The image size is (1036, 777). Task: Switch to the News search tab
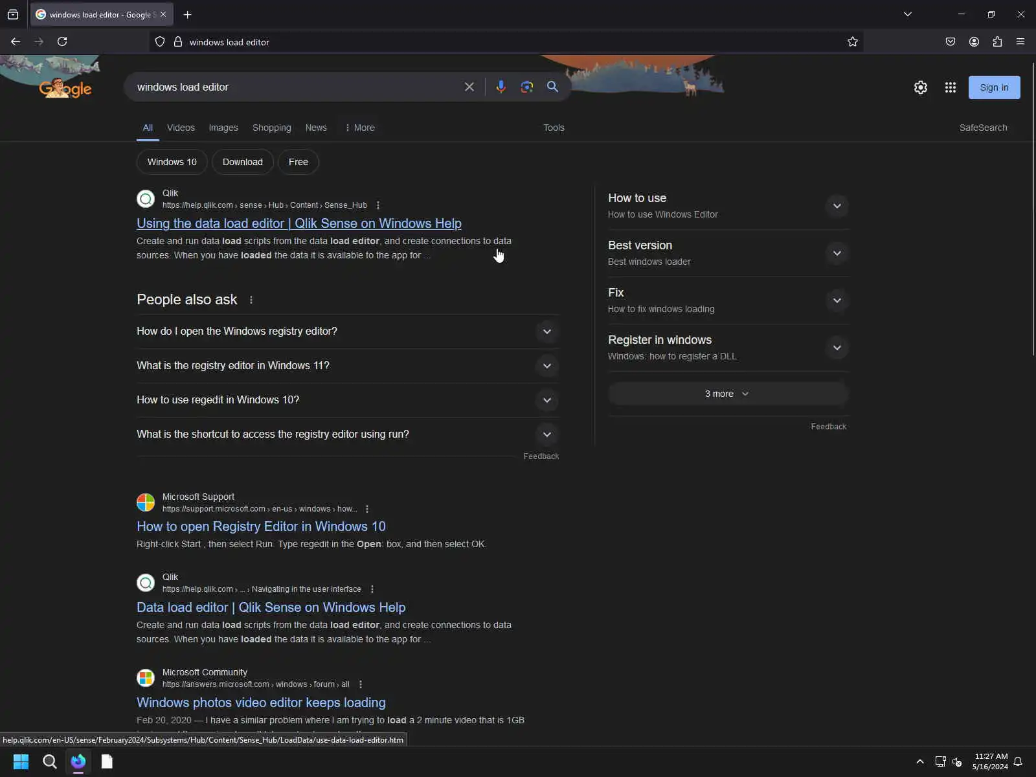(316, 128)
